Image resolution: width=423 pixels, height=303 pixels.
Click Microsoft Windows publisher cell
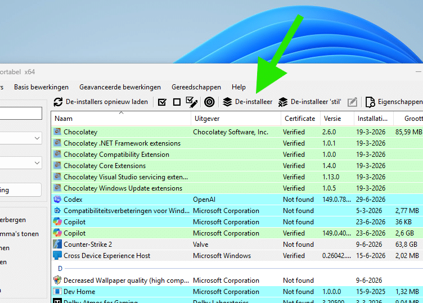[222, 256]
